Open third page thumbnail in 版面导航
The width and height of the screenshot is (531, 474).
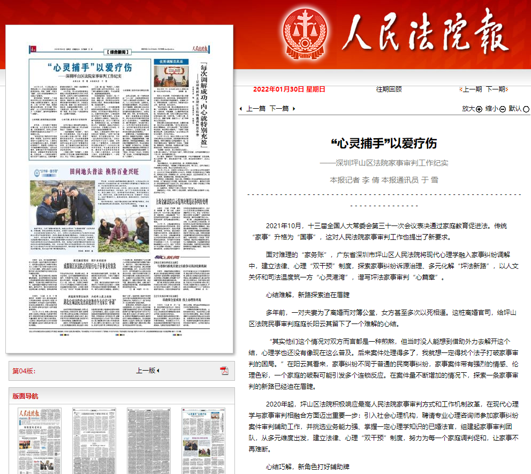[149, 441]
